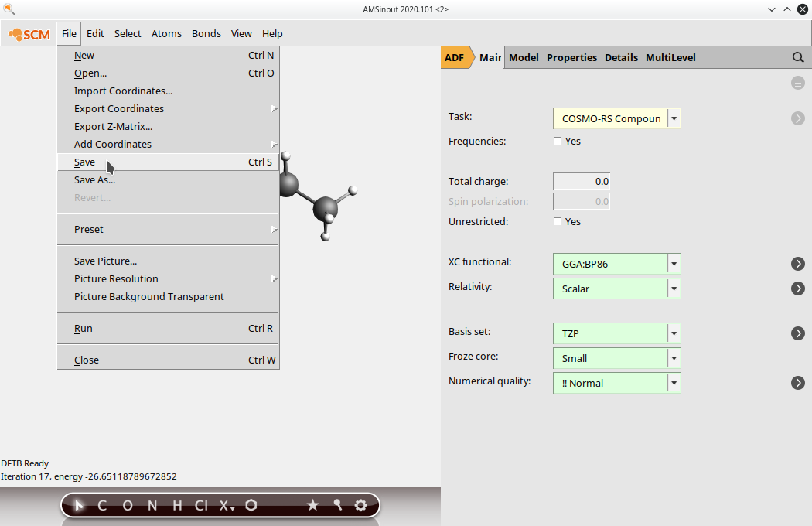
Task: Click the star pre-optimize icon
Action: tap(312, 506)
